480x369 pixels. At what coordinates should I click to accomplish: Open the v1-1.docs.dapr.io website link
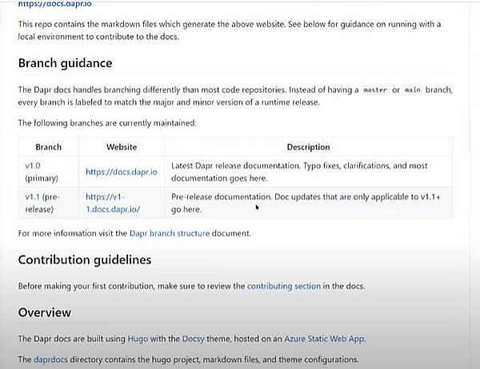113,202
